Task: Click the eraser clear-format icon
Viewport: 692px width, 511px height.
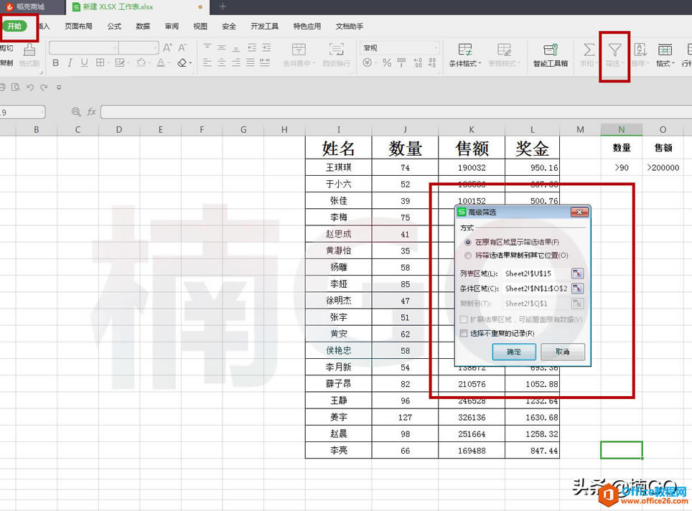Action: point(182,63)
